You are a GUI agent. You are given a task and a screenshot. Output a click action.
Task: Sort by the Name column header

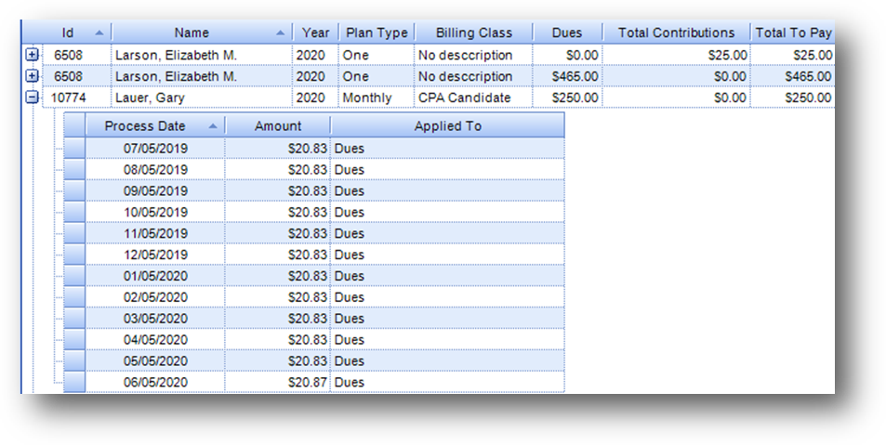click(203, 33)
